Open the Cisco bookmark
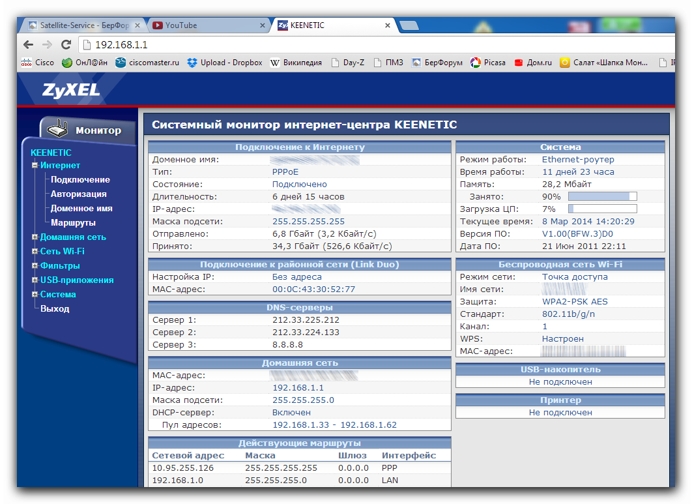 click(x=38, y=63)
